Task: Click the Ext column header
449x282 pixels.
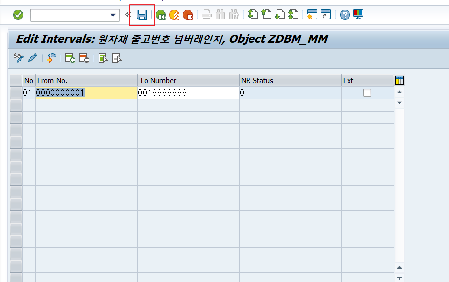Action: [367, 80]
